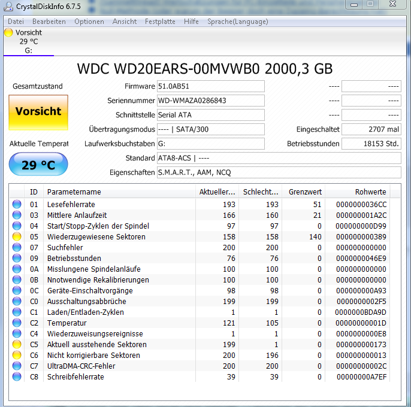Click the Seriennummer field WD-WMAZA0286843

(211, 101)
